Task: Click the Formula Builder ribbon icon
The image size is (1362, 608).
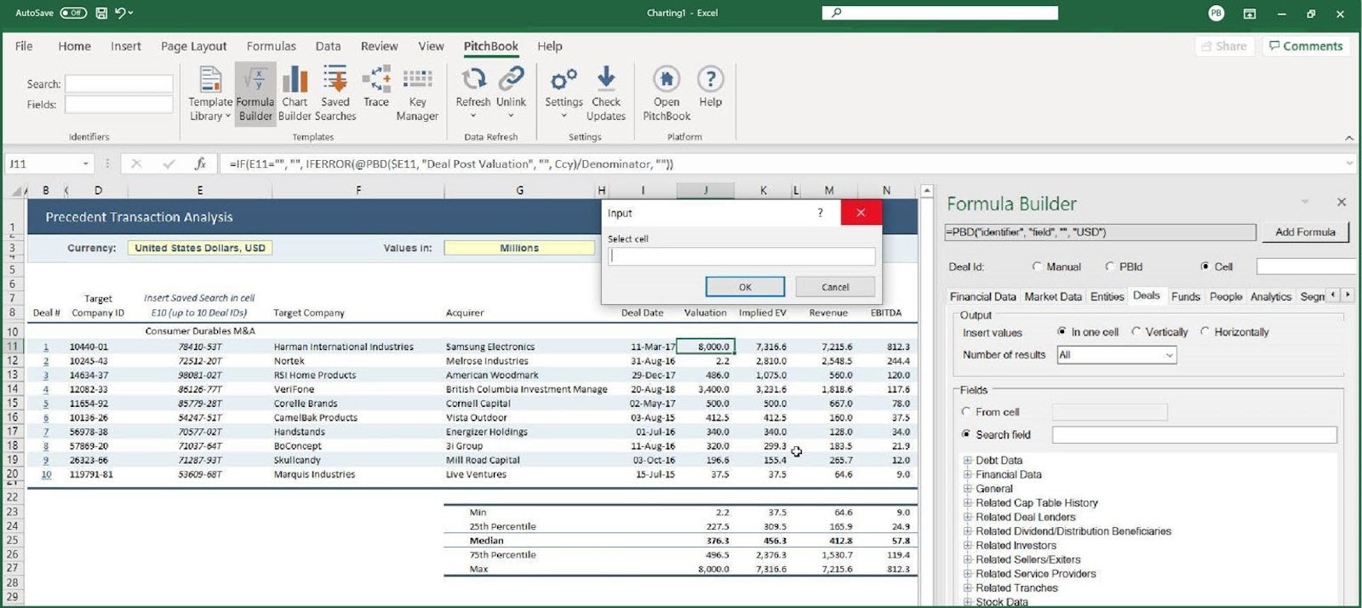Action: pyautogui.click(x=255, y=94)
